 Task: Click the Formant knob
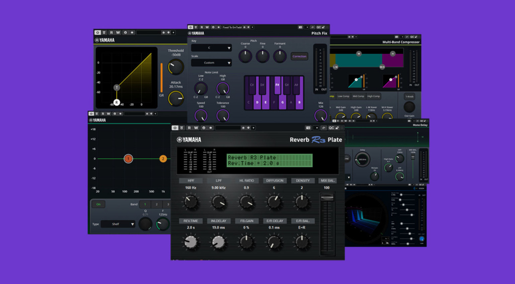click(x=280, y=56)
